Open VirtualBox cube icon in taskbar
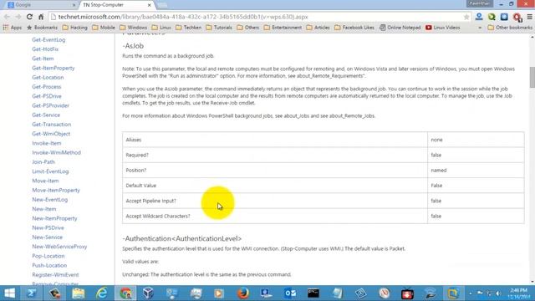 [149, 293]
